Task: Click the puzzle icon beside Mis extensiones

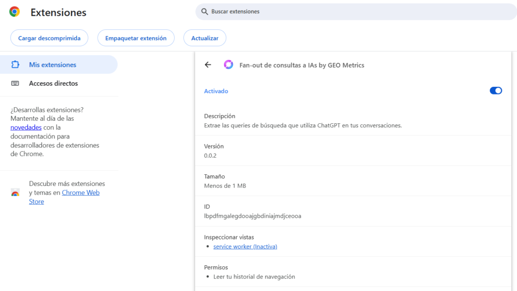Action: tap(15, 65)
